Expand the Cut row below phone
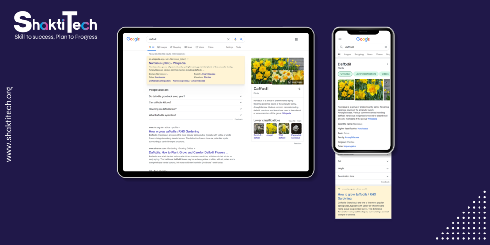The image size is (490, 245). 363,161
